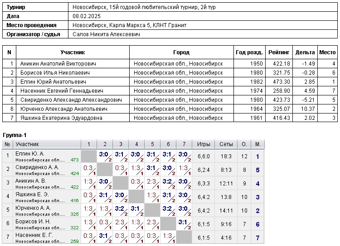Open Борисов И. Н. in the group table
Screen dimensions: 340x246
(x=33, y=222)
